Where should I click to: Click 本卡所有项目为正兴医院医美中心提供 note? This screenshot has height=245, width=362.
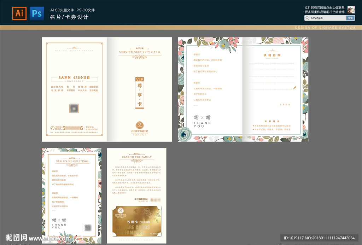point(271,126)
